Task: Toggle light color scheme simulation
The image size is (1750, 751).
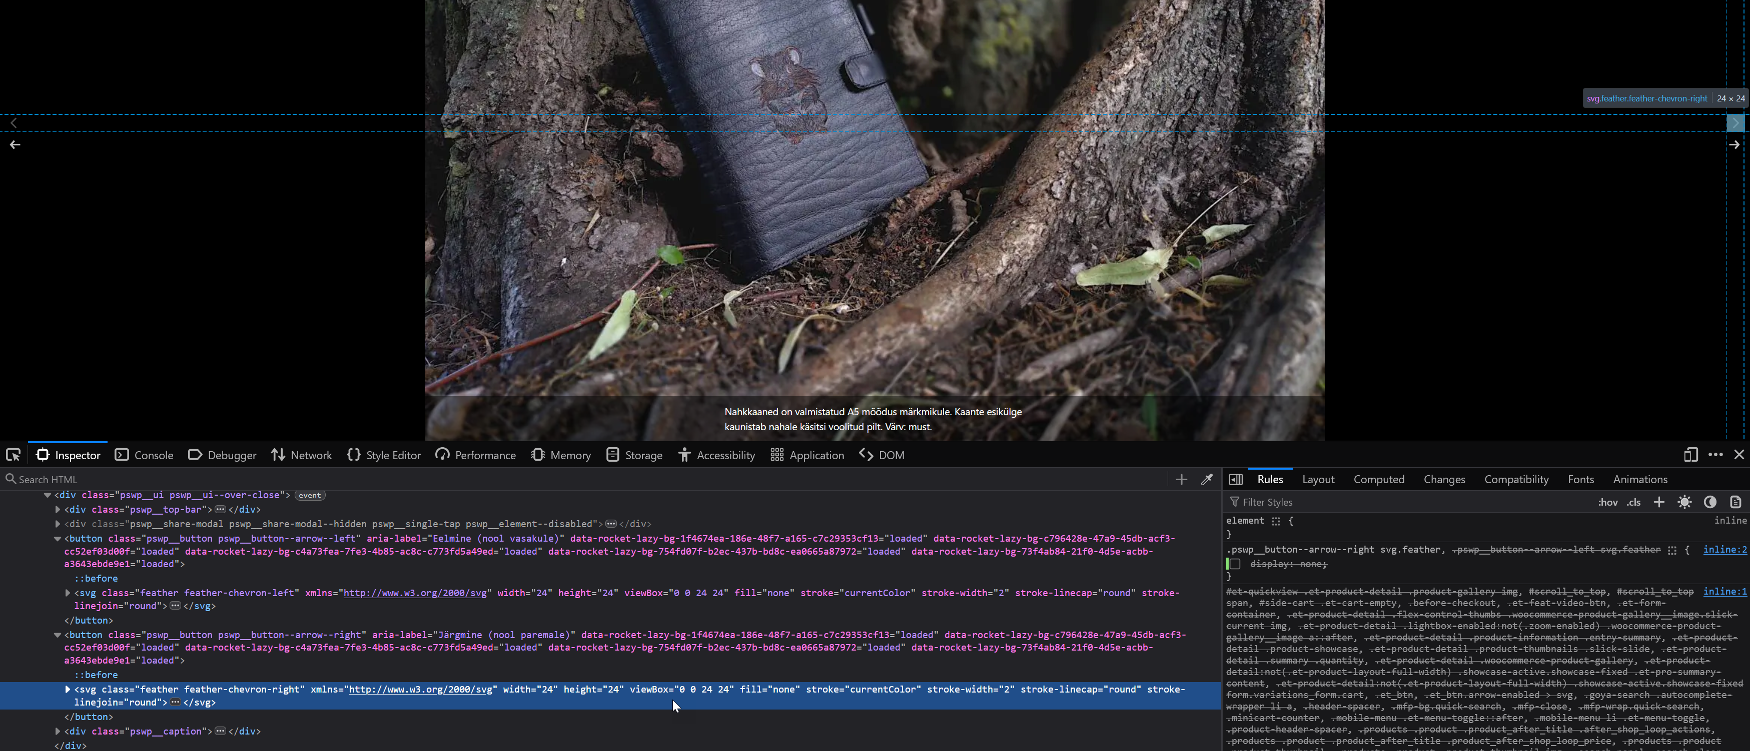Action: pyautogui.click(x=1684, y=502)
